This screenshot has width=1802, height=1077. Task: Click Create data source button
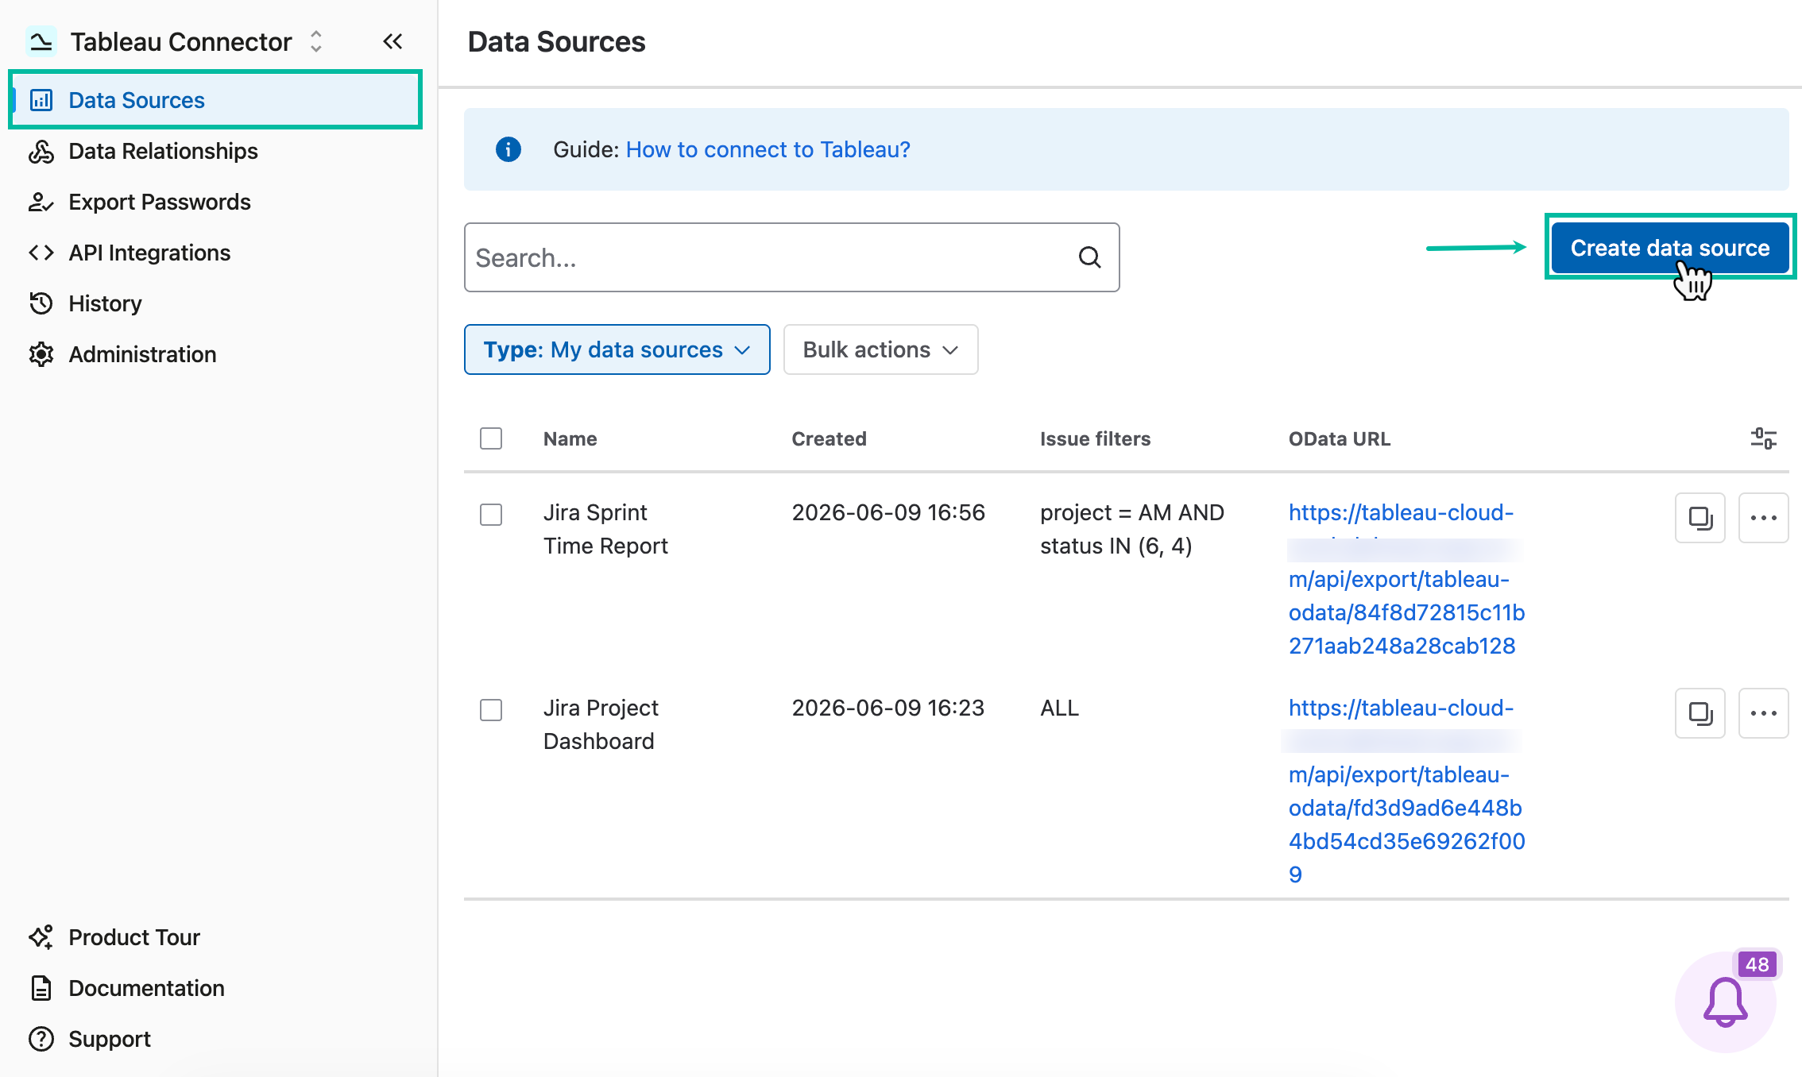tap(1670, 248)
